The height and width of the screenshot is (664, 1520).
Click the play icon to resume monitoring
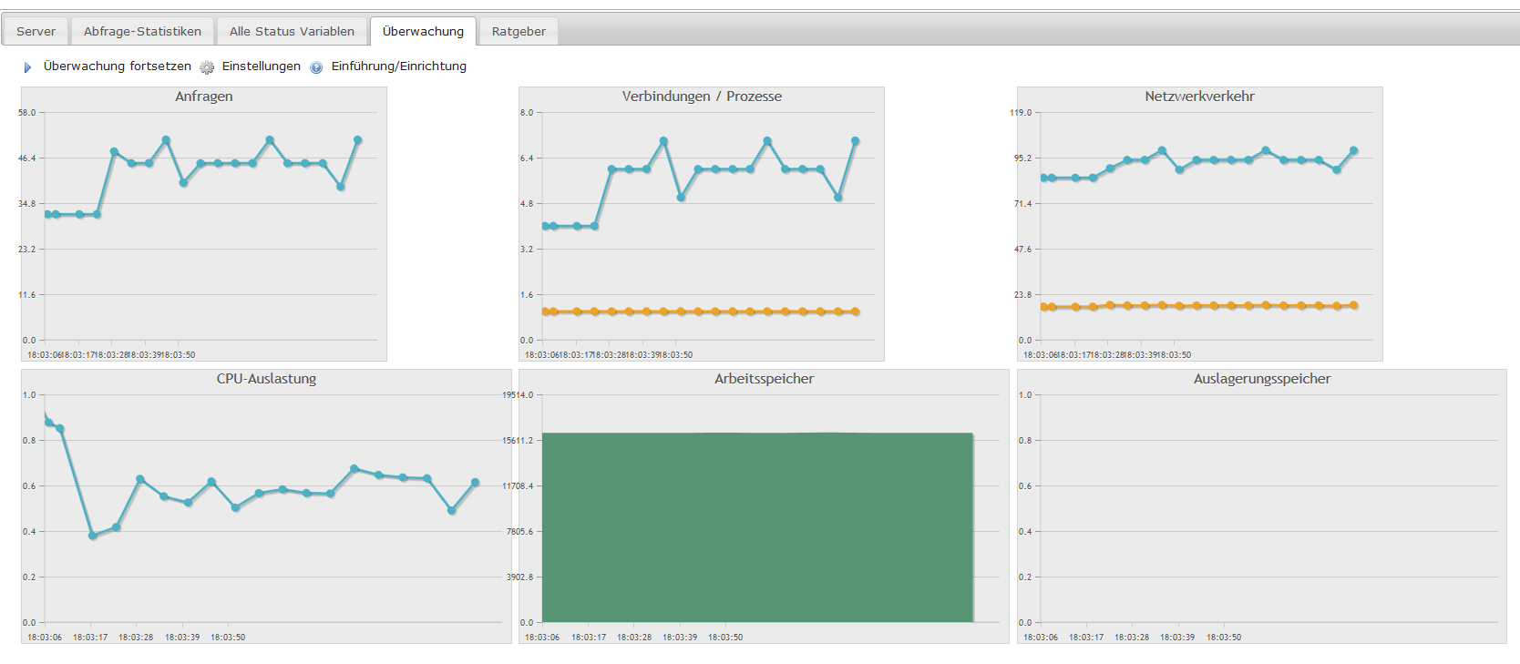point(27,67)
